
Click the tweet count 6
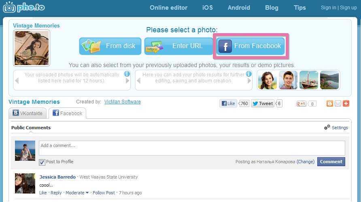click(279, 103)
